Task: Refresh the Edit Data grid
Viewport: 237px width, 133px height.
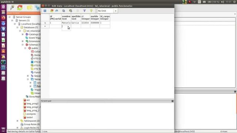Action: (x=52, y=11)
